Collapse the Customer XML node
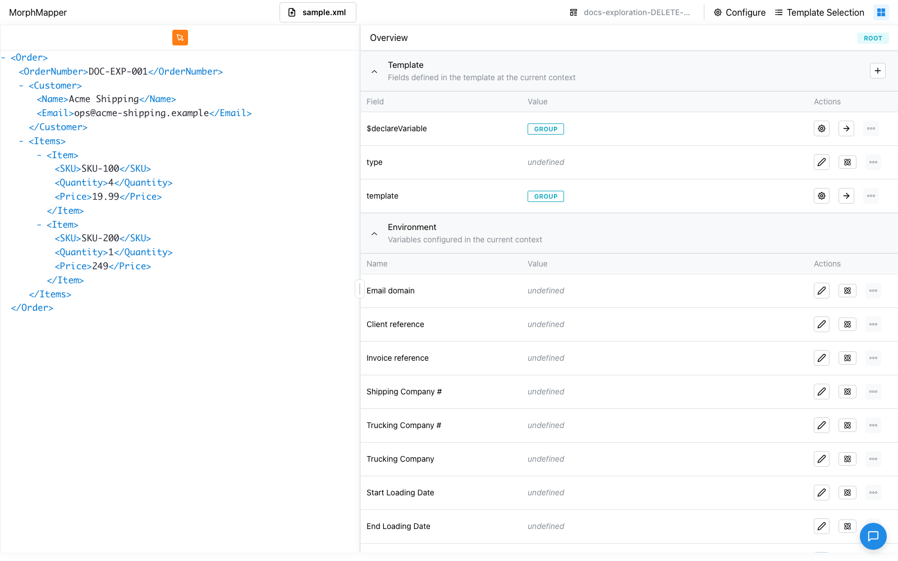This screenshot has width=898, height=561. click(21, 85)
